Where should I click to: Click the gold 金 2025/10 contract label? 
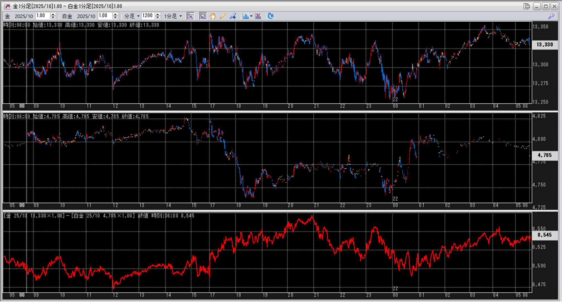coord(23,16)
